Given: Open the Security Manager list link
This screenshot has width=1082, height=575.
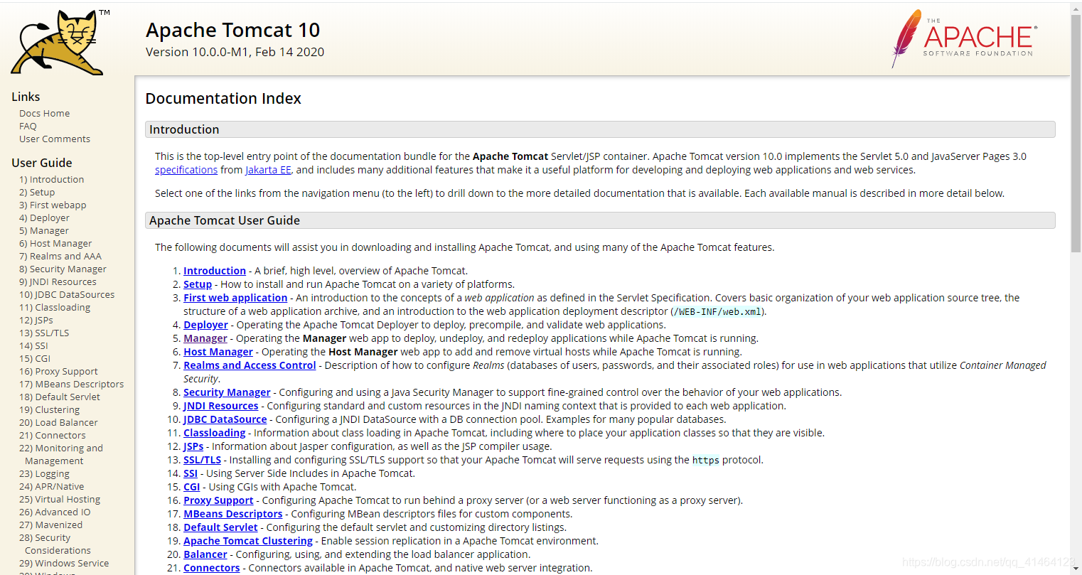Looking at the screenshot, I should coord(227,392).
